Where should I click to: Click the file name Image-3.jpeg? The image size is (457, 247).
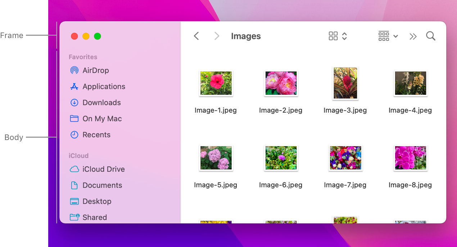[345, 110]
